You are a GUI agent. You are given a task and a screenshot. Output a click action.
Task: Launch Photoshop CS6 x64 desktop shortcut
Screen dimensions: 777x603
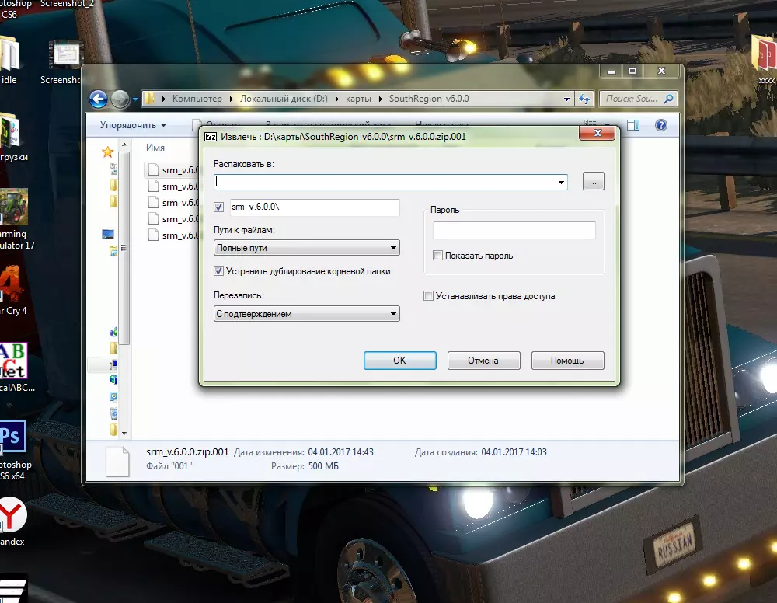tap(15, 451)
